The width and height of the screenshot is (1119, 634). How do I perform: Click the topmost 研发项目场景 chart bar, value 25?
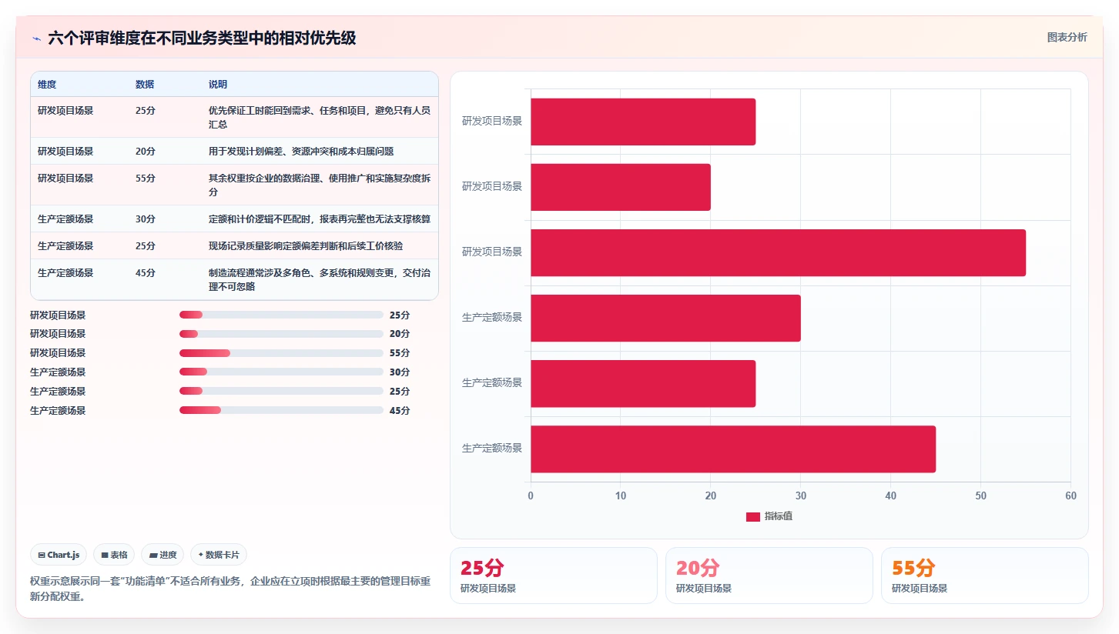click(x=643, y=122)
